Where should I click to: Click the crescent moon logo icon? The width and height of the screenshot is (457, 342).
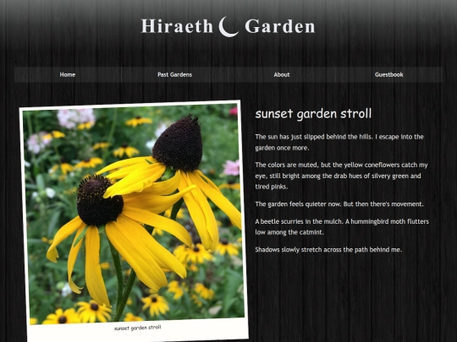[228, 27]
